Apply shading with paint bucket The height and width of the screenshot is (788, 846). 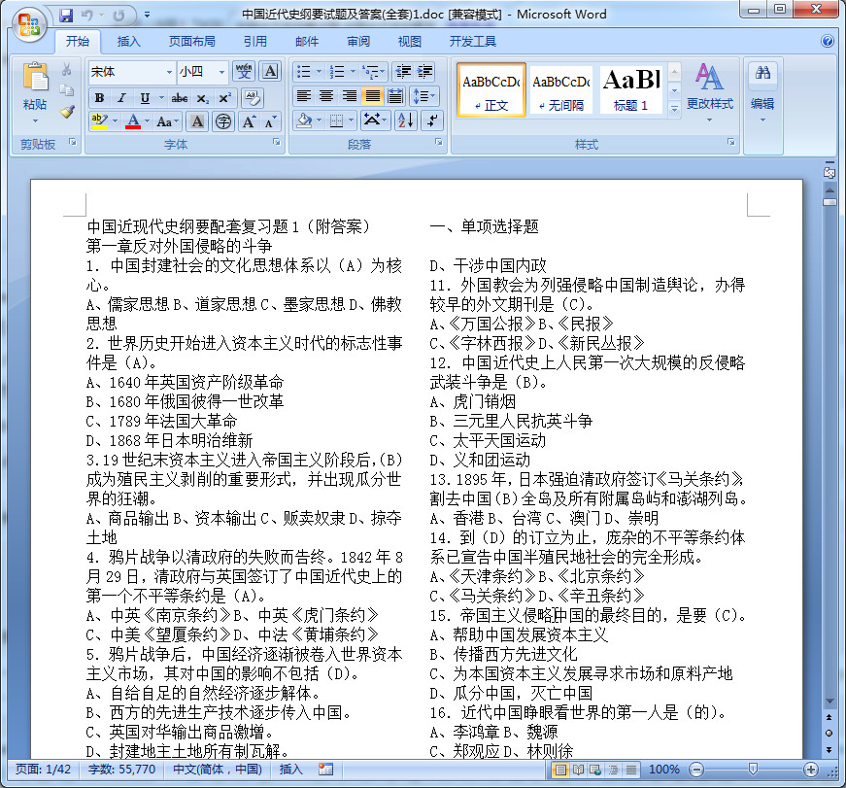[x=305, y=120]
